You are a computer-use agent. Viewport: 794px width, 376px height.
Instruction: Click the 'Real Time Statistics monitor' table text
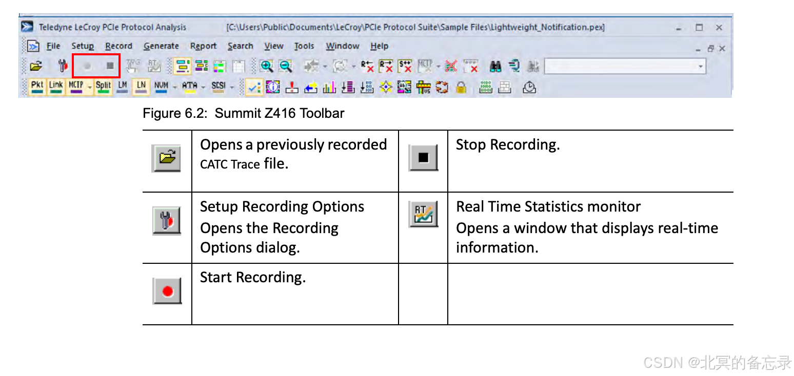click(x=548, y=206)
